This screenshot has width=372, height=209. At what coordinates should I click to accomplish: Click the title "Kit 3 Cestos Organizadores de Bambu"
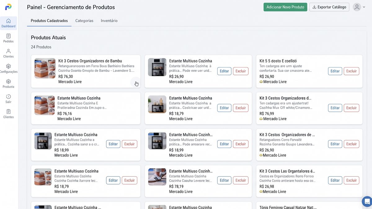(x=90, y=61)
